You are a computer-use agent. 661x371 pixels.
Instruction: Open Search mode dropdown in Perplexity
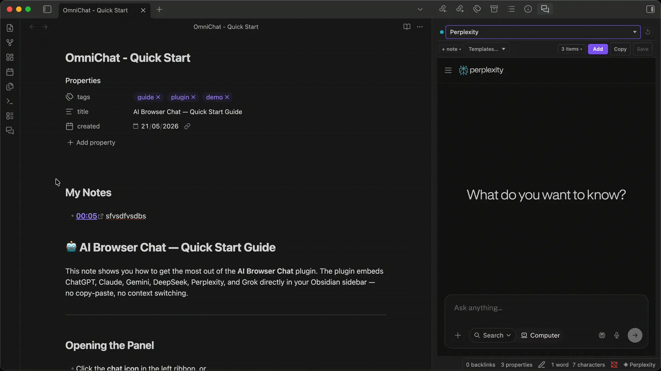click(x=492, y=335)
